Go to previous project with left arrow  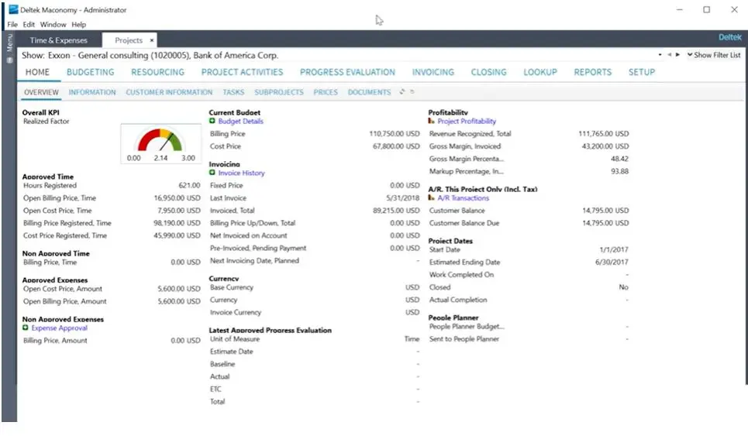[669, 55]
